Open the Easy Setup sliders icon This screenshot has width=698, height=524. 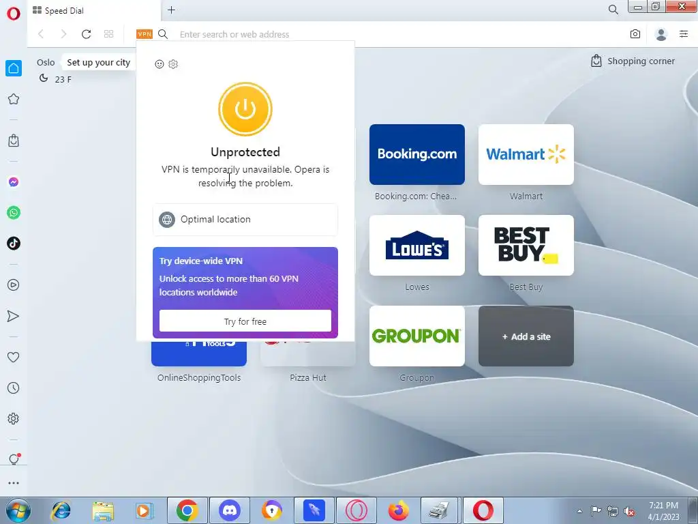click(684, 34)
